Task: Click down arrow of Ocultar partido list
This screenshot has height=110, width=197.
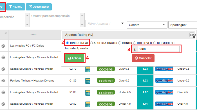Action: (82, 25)
